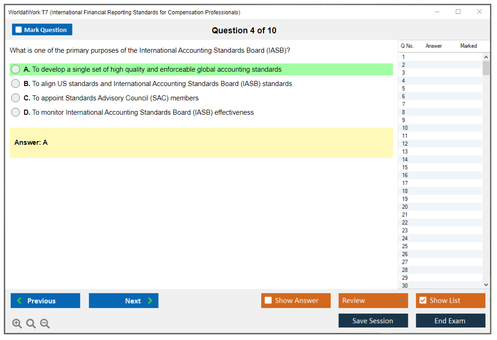Select question 25 row in list
This screenshot has height=340, width=497.
(405, 246)
